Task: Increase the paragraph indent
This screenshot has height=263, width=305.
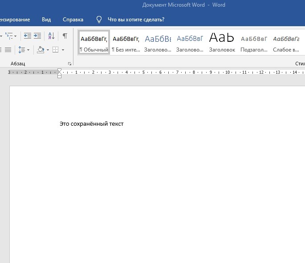Action: pos(37,36)
